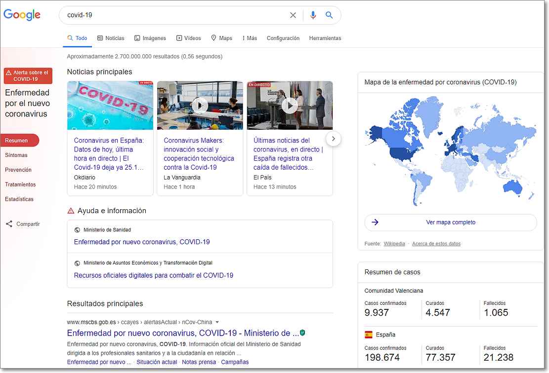549x373 pixels.
Task: Expand the dropdown arrow next to nCov-China
Action: 217,322
